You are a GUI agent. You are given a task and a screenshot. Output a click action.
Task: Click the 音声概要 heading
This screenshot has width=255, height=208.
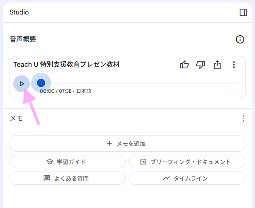[x=23, y=39]
